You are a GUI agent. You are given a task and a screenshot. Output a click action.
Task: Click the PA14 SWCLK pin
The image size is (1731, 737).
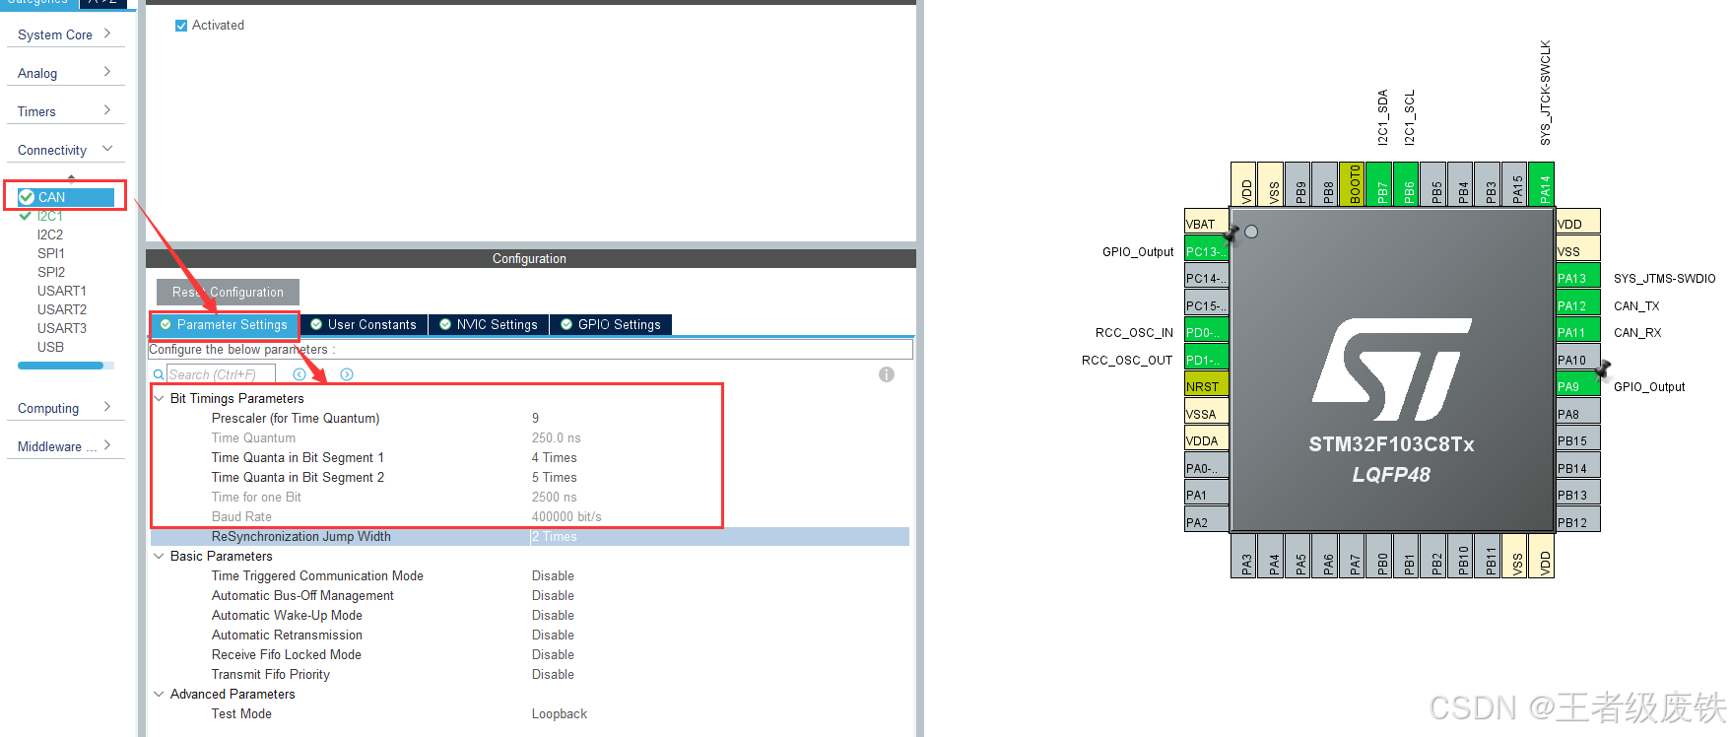click(x=1542, y=184)
